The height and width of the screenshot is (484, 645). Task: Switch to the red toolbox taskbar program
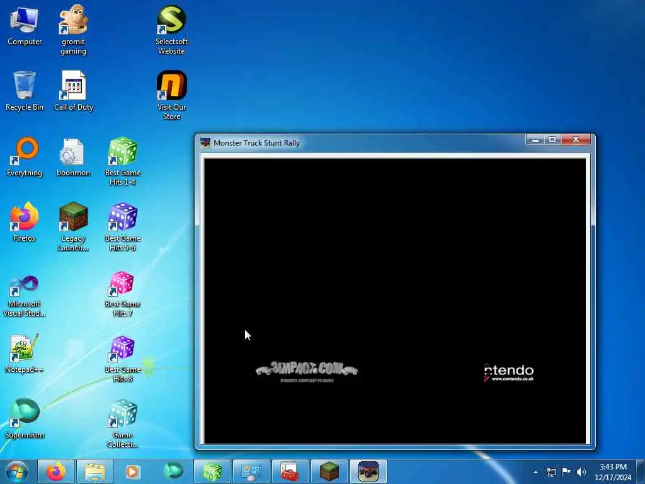click(290, 471)
